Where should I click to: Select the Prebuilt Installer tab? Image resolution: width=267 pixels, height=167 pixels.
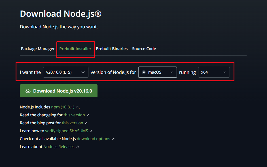[x=75, y=49]
